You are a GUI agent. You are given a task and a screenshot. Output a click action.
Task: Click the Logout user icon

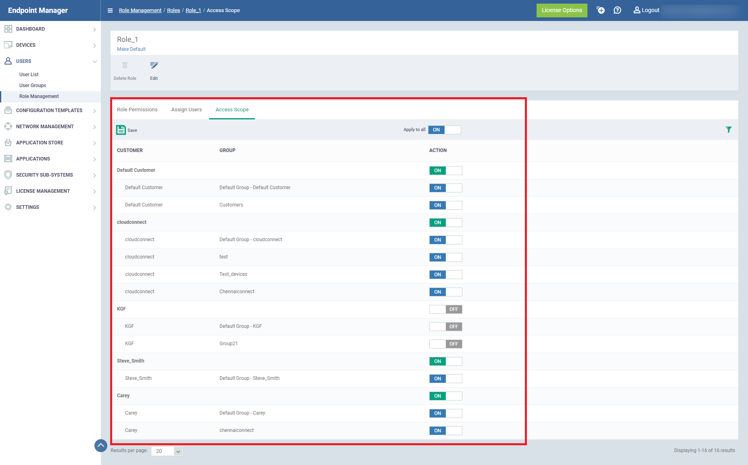pos(637,10)
